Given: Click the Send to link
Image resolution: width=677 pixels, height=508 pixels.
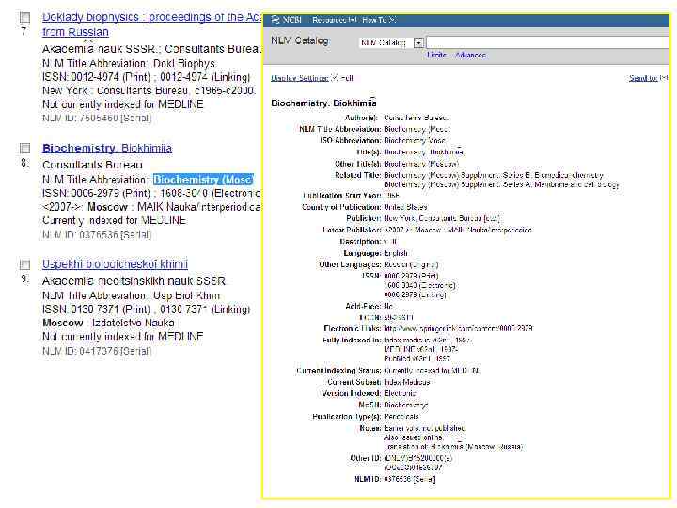Looking at the screenshot, I should [643, 78].
